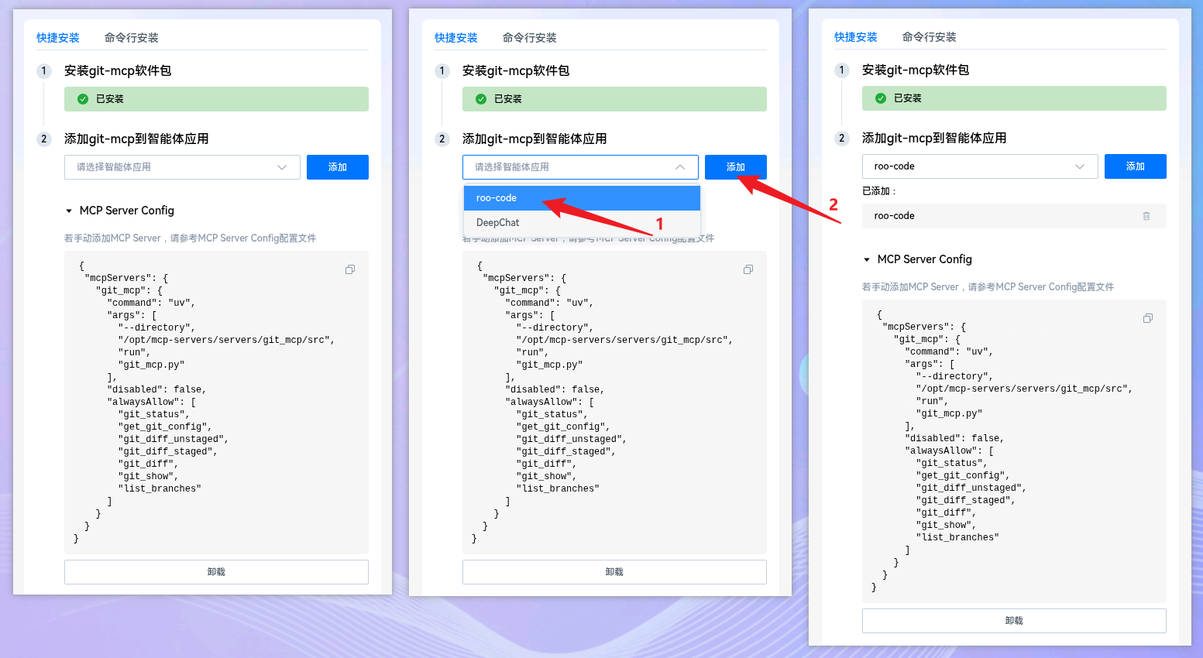Choose the highlighted roo-code option in the list
Image resolution: width=1203 pixels, height=658 pixels.
point(581,198)
